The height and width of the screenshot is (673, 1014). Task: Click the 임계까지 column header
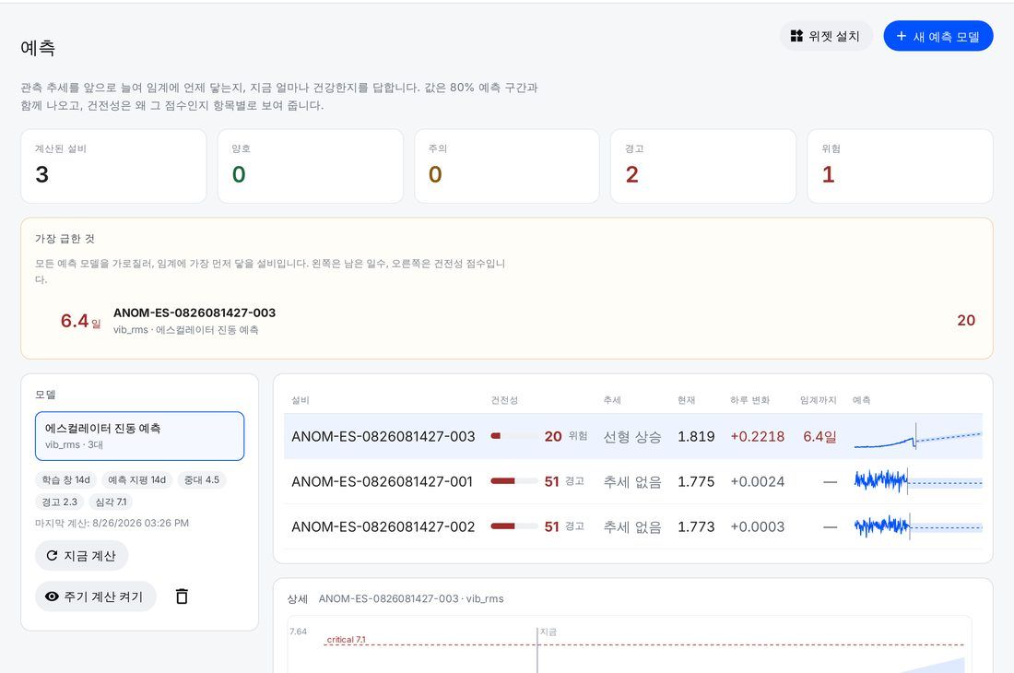[x=818, y=400]
